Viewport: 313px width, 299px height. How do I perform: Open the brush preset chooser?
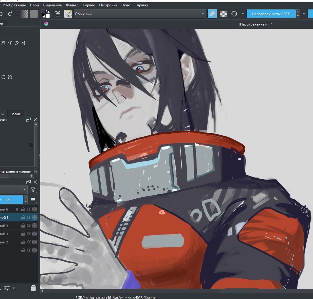[68, 14]
